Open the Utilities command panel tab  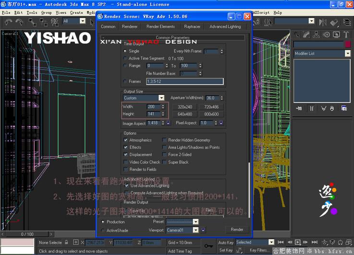click(x=346, y=35)
